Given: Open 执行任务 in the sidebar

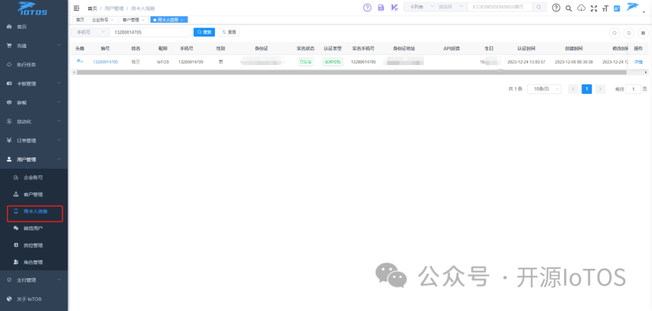Looking at the screenshot, I should tap(34, 64).
